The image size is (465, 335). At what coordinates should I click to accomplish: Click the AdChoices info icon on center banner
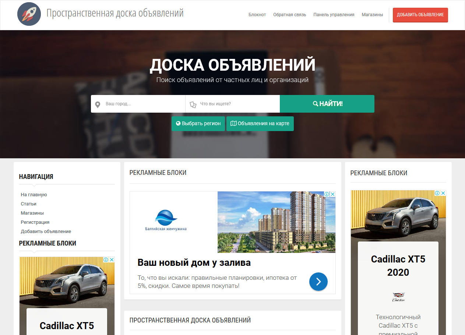(327, 194)
